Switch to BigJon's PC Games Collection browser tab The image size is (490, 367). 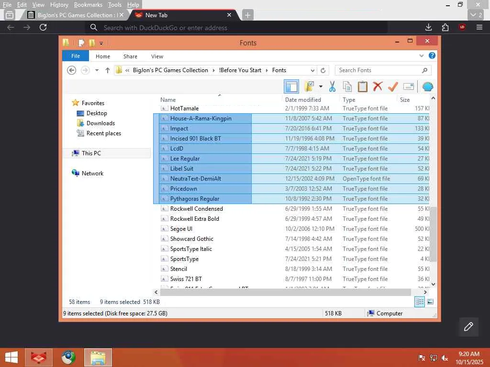point(74,15)
